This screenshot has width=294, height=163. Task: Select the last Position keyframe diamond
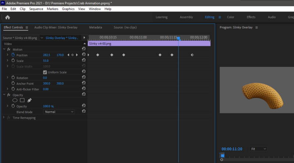click(192, 55)
